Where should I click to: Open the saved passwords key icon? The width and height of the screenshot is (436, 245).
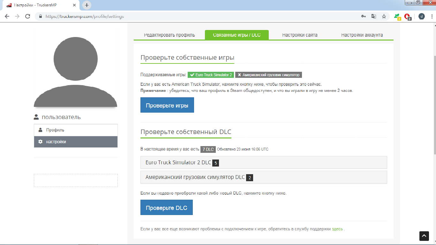pyautogui.click(x=364, y=16)
